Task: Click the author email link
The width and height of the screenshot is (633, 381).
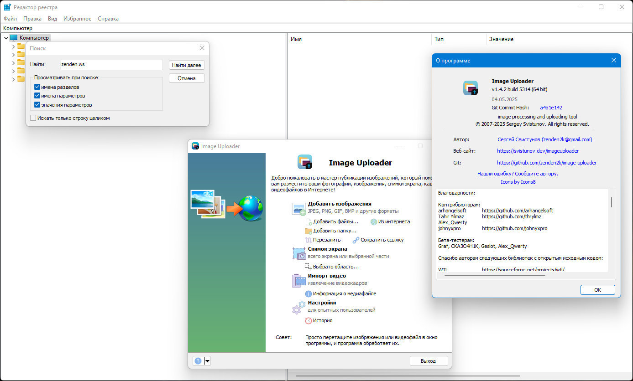Action: [x=545, y=139]
